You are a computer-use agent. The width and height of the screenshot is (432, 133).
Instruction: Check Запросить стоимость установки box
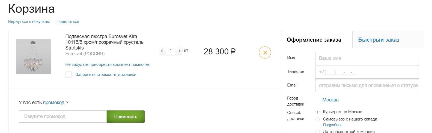click(x=68, y=75)
